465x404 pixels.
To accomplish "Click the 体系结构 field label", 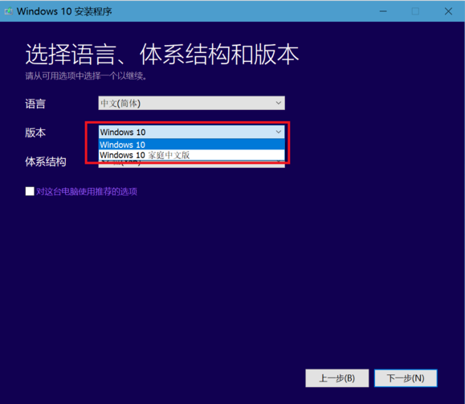I will (46, 161).
